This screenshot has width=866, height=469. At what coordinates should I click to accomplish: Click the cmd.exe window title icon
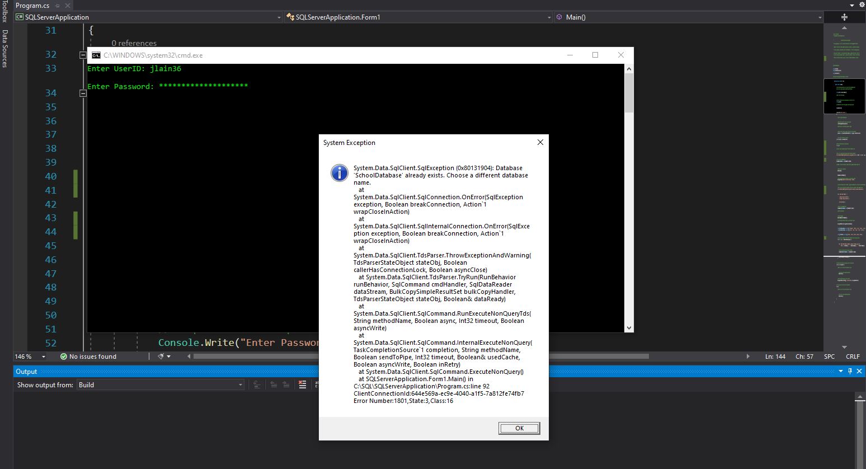pos(96,55)
